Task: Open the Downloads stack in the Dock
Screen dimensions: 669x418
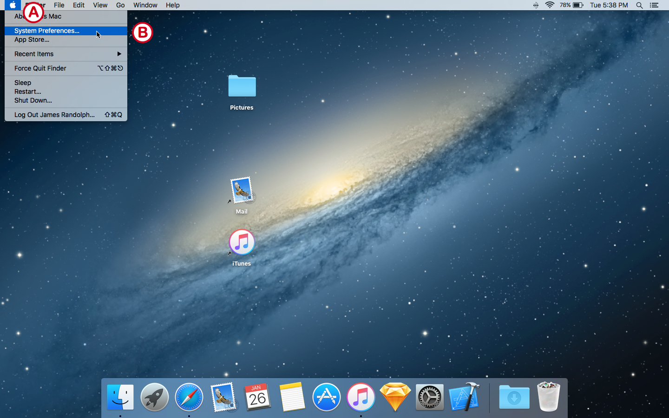Action: click(x=514, y=397)
